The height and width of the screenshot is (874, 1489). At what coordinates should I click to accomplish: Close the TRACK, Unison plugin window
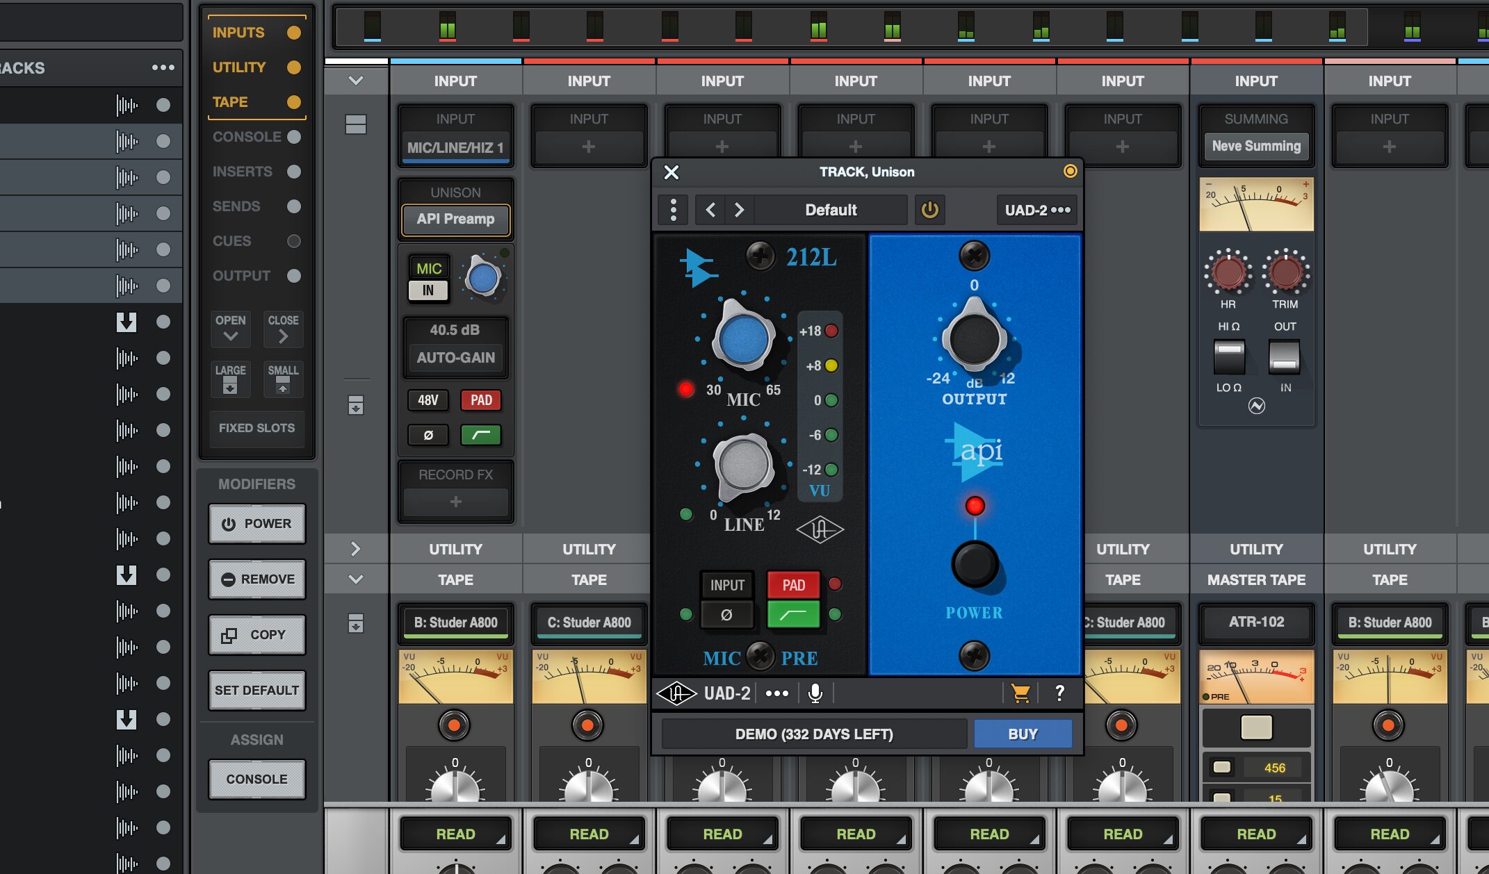click(x=671, y=172)
